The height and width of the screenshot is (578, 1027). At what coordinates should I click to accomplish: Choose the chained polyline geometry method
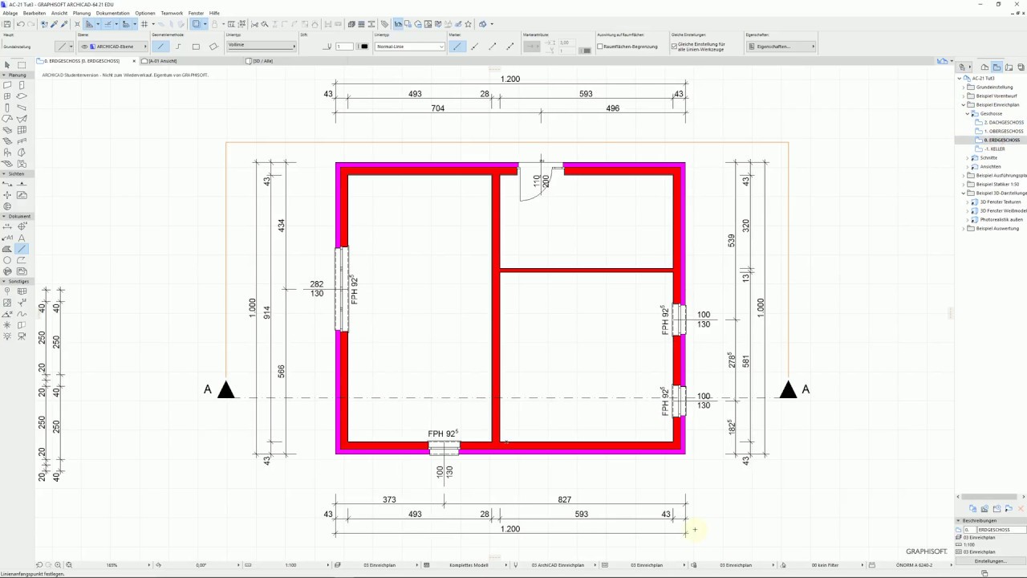(x=178, y=47)
